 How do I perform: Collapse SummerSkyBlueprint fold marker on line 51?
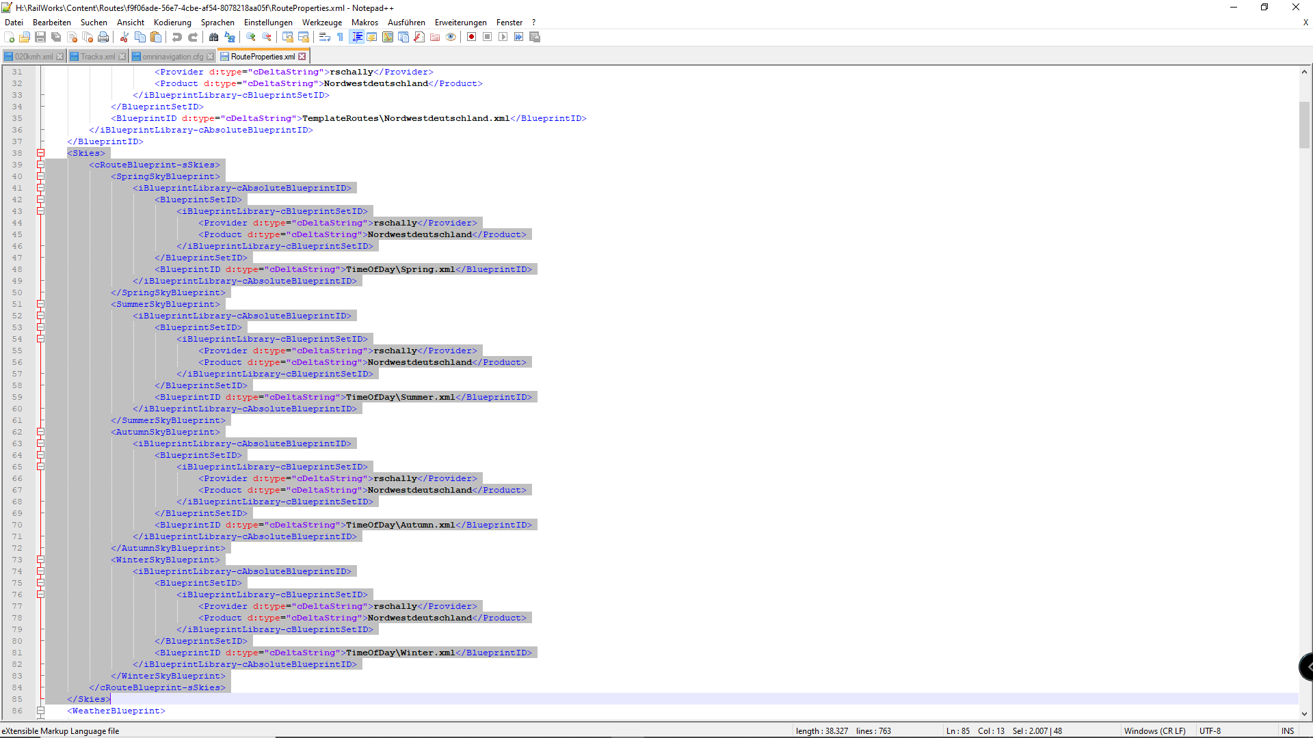click(x=40, y=304)
